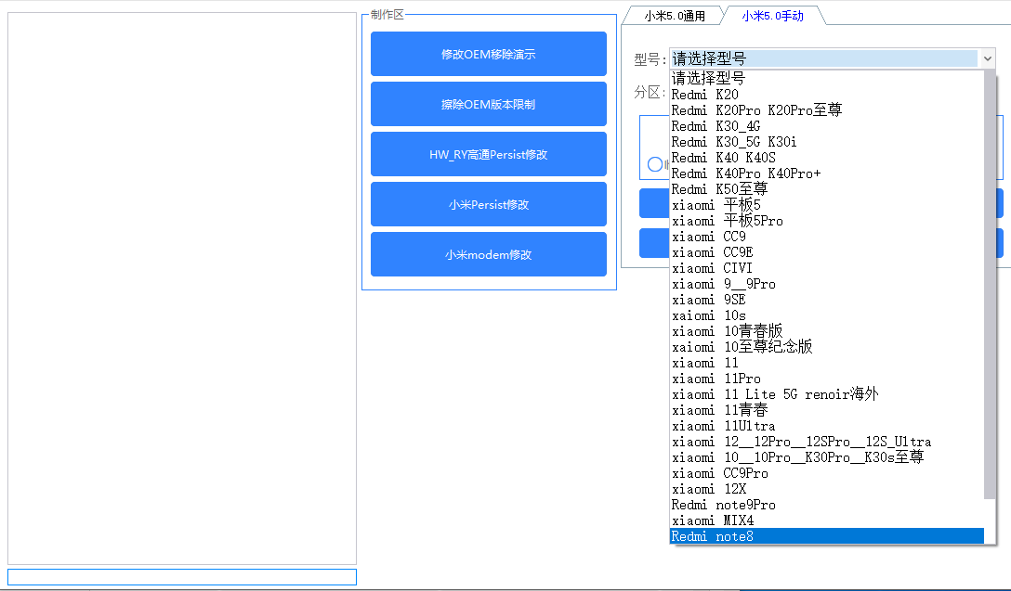
Task: Click the 修改OEM移除演示 button
Action: [x=488, y=54]
